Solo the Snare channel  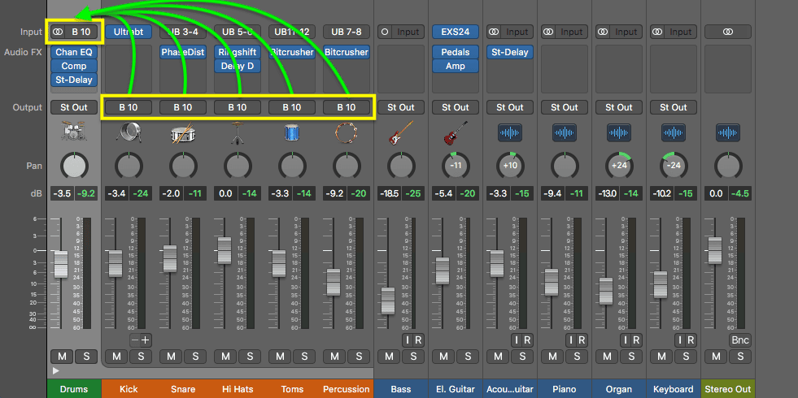195,357
